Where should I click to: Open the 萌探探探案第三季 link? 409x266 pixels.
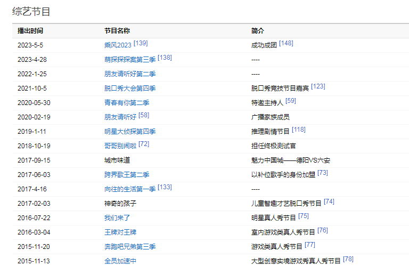click(x=130, y=60)
